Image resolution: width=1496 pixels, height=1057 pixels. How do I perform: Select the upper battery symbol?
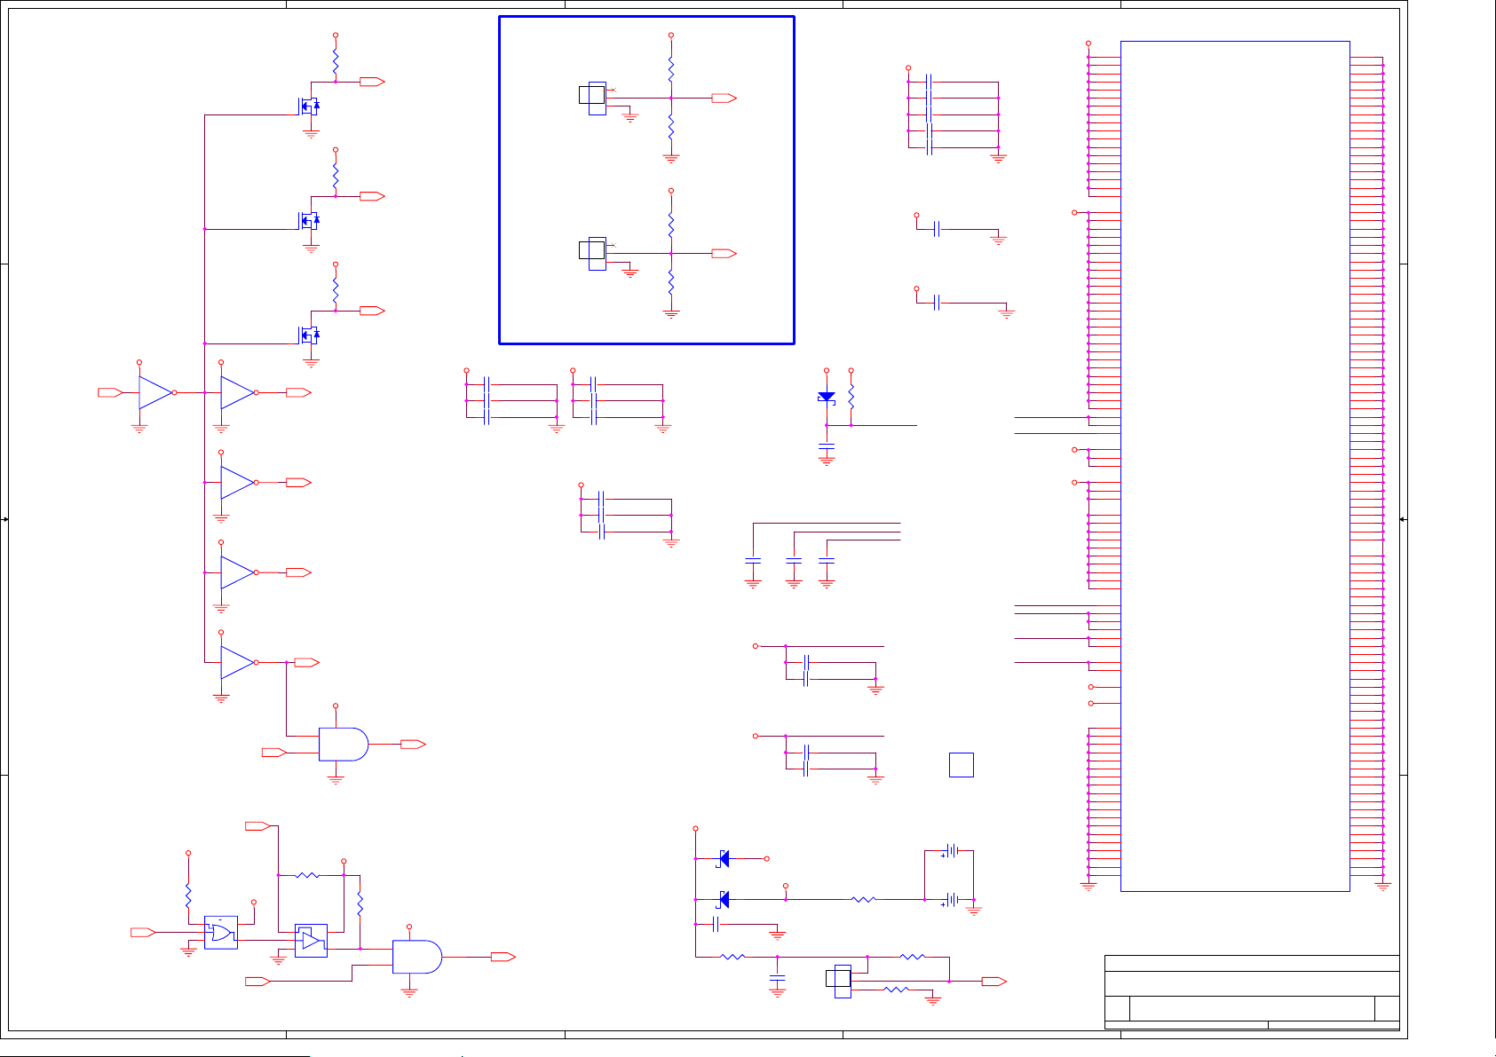tap(950, 850)
